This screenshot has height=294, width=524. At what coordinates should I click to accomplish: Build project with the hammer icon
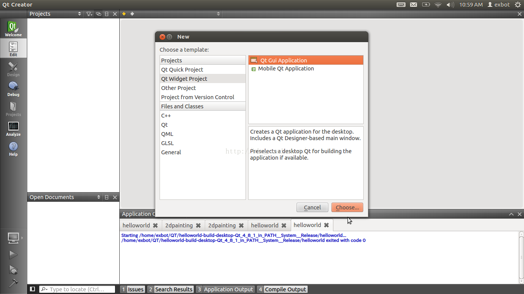pyautogui.click(x=13, y=283)
